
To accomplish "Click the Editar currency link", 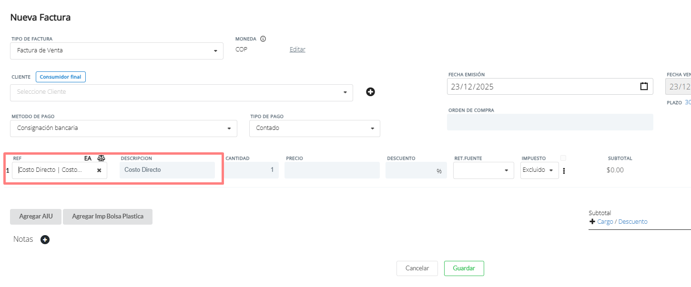I will [x=297, y=49].
